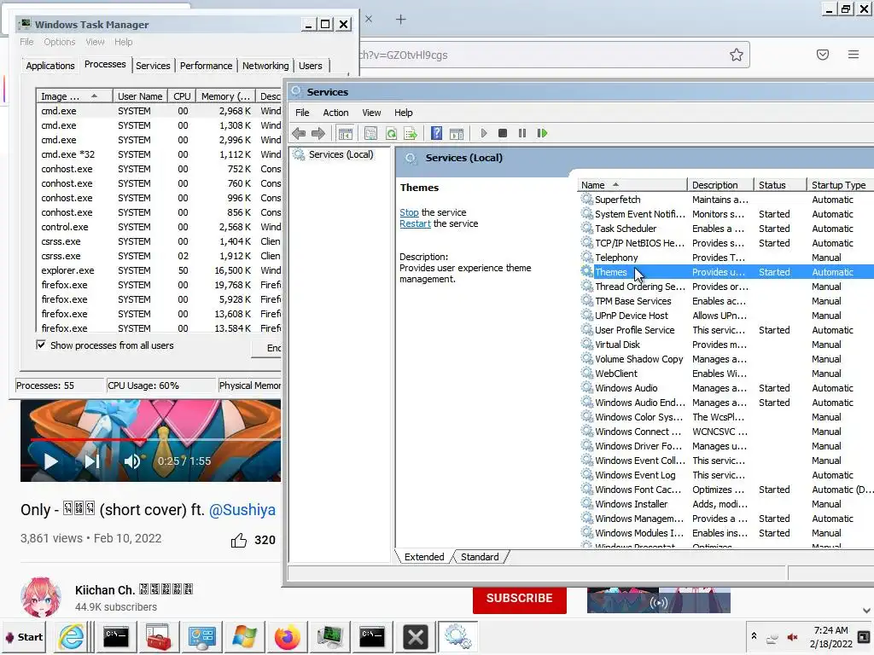The height and width of the screenshot is (655, 874).
Task: Skip to next video button
Action: click(x=92, y=461)
